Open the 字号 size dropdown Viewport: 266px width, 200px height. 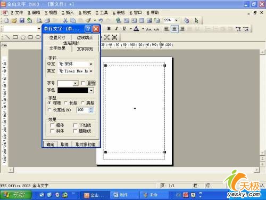[x=76, y=83]
